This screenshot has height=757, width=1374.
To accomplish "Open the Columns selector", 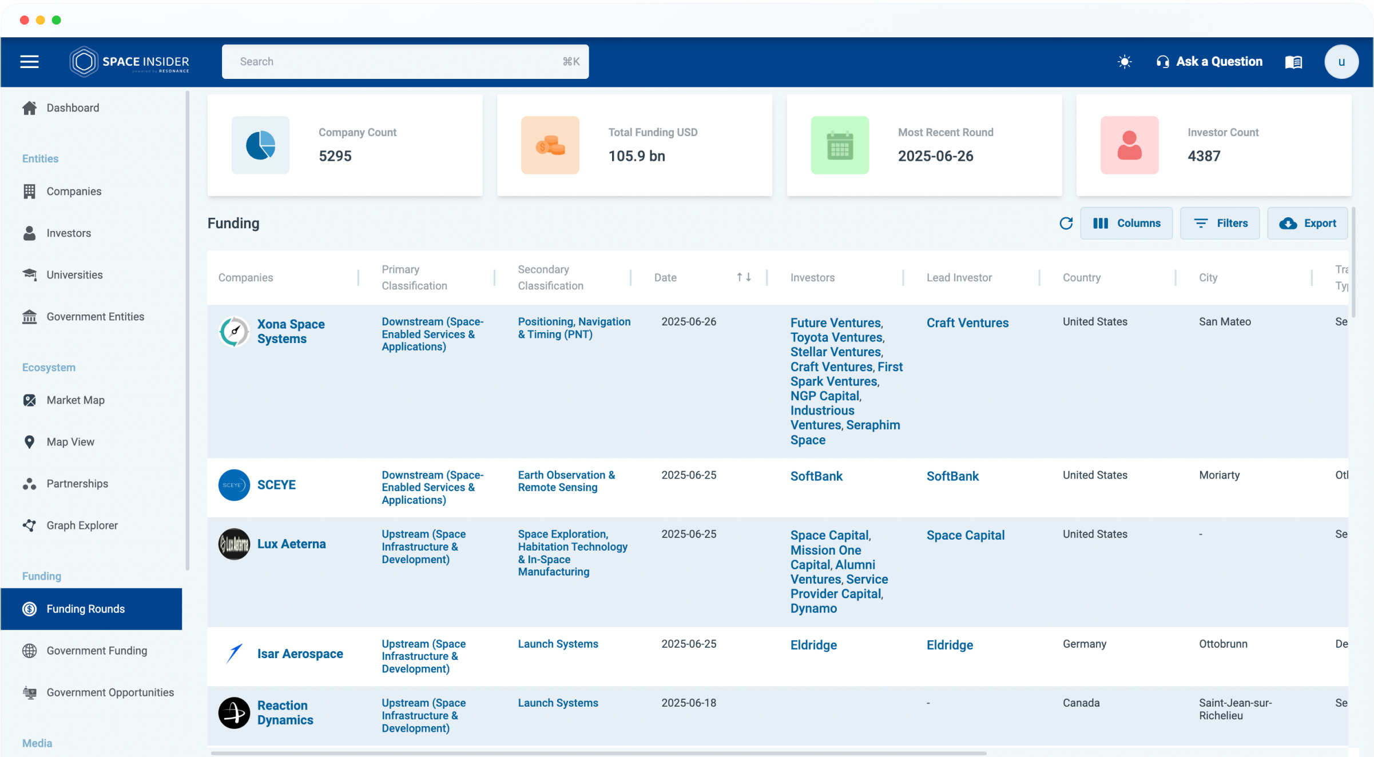I will (1126, 224).
